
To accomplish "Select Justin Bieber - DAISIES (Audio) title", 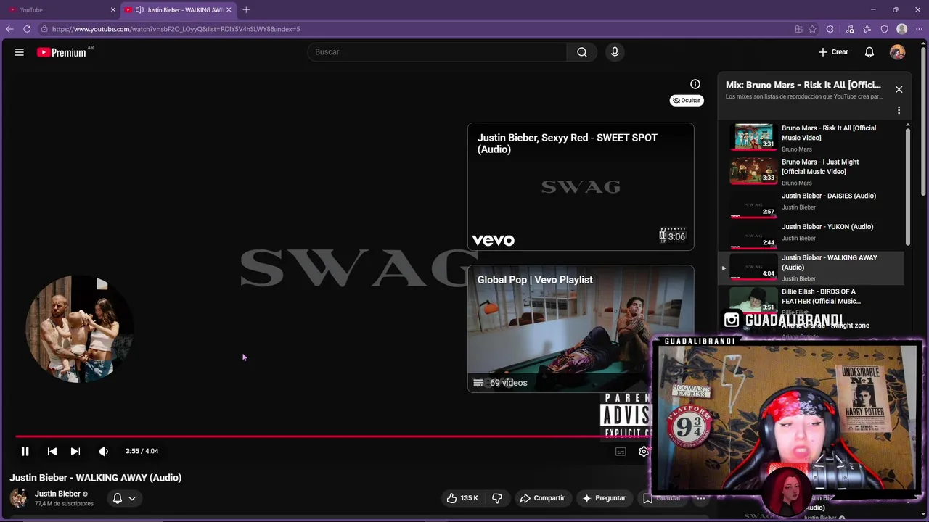I will (x=829, y=196).
